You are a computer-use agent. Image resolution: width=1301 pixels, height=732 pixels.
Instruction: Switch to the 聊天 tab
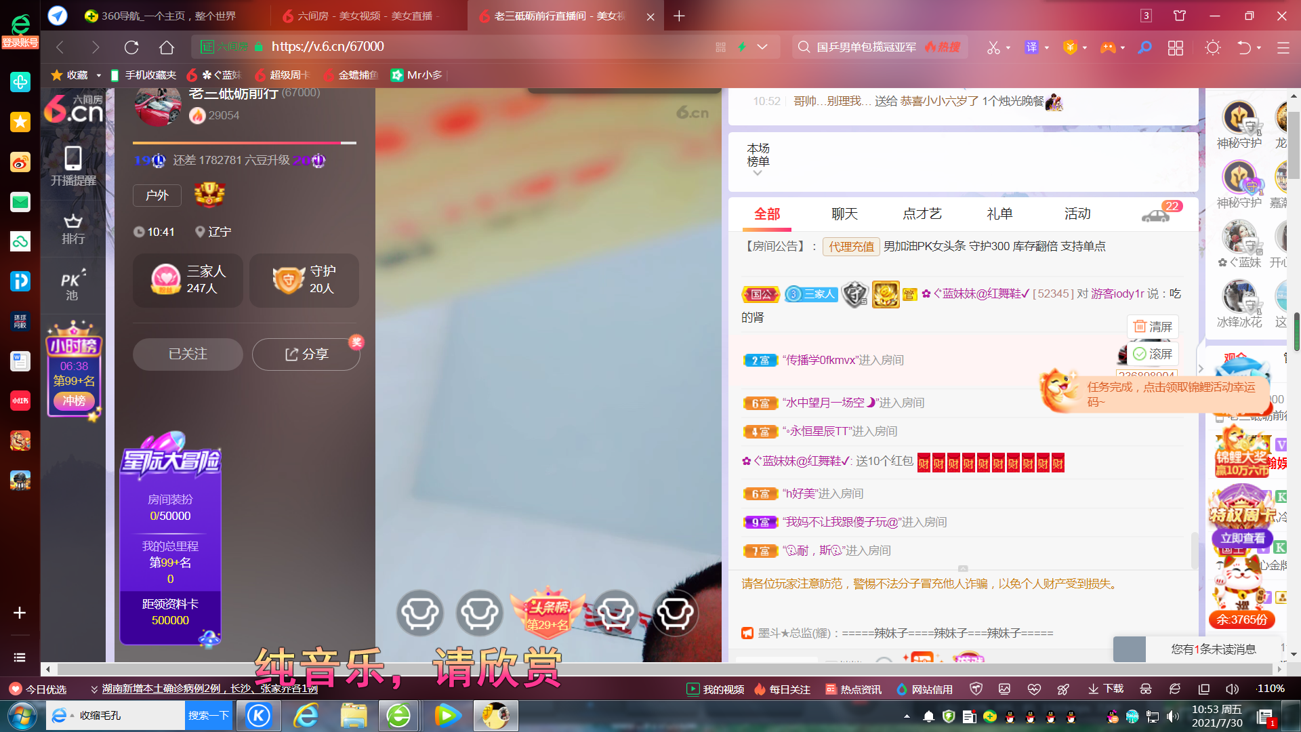tap(845, 214)
